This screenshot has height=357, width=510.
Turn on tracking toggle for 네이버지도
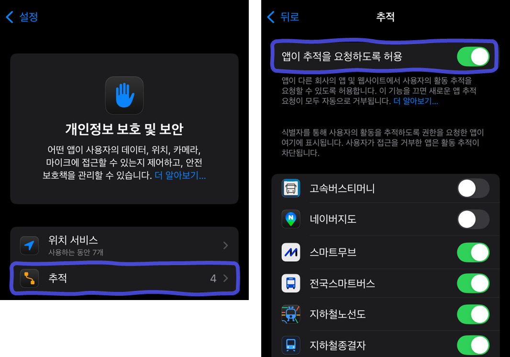[473, 220]
